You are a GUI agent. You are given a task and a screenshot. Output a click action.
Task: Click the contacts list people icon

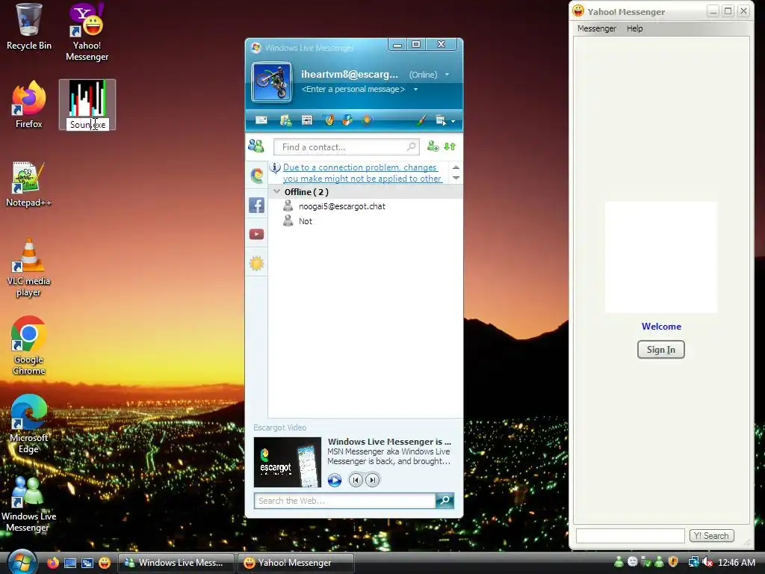coord(256,146)
